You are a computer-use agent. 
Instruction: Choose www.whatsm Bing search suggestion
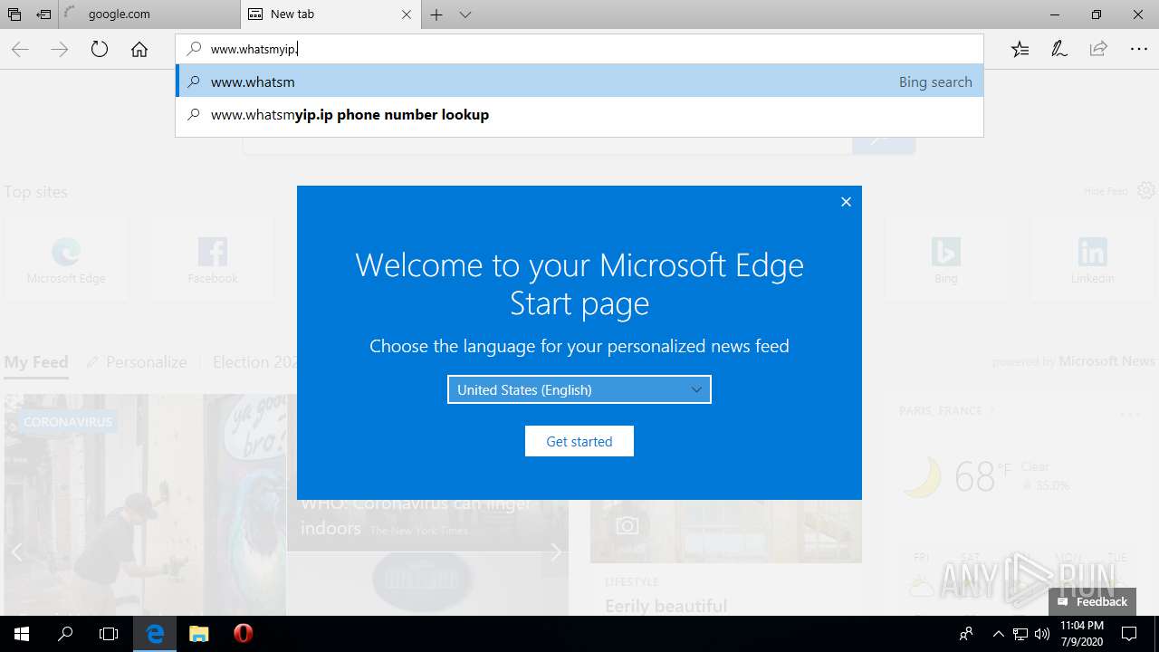(x=579, y=81)
